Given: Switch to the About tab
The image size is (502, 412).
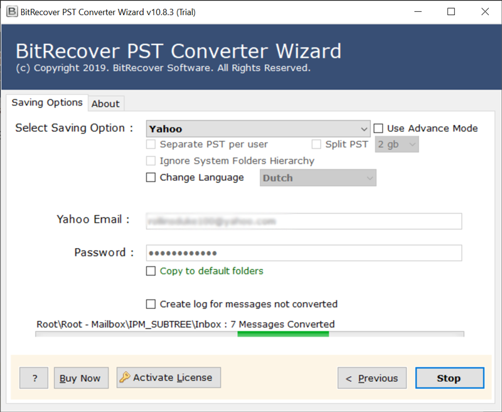Looking at the screenshot, I should (x=105, y=104).
